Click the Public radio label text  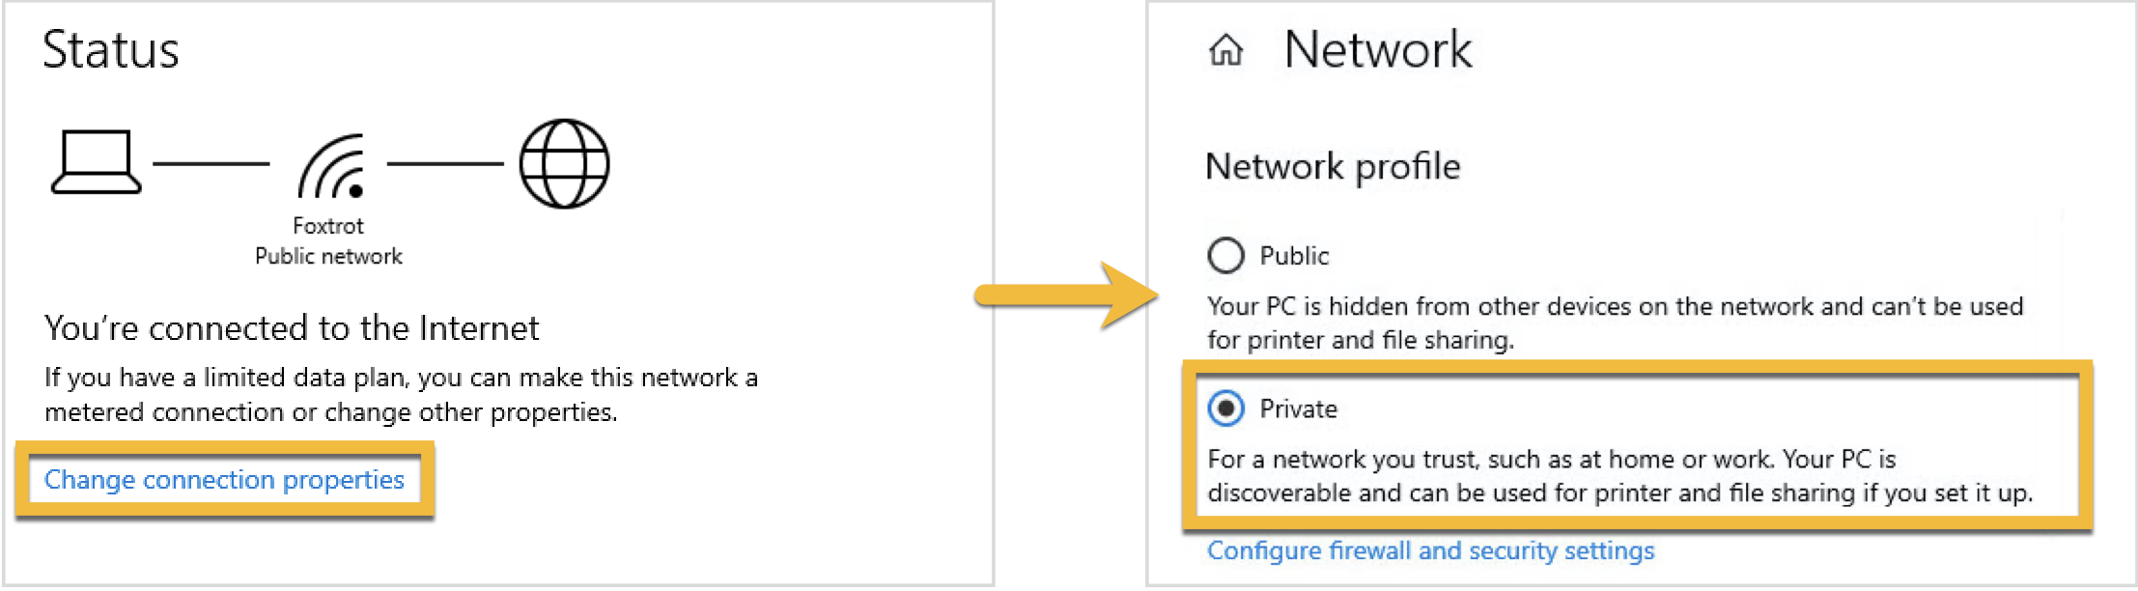(1294, 256)
